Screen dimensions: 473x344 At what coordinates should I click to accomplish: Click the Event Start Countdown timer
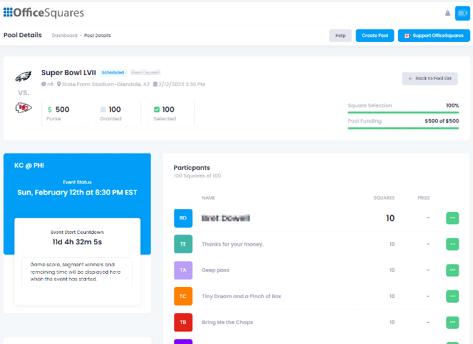click(77, 241)
